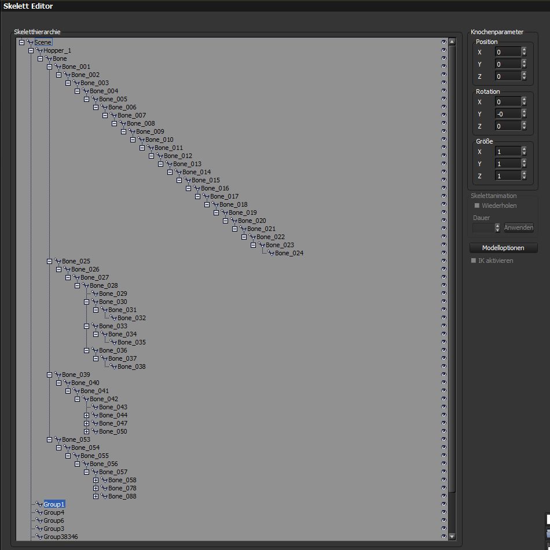Click the Rotation Z input field
550x550 pixels.
tap(508, 126)
